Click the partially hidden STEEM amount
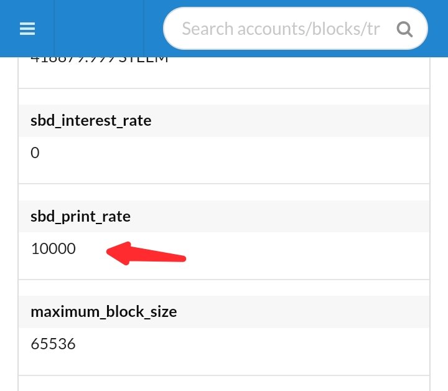448x391 pixels. point(100,60)
